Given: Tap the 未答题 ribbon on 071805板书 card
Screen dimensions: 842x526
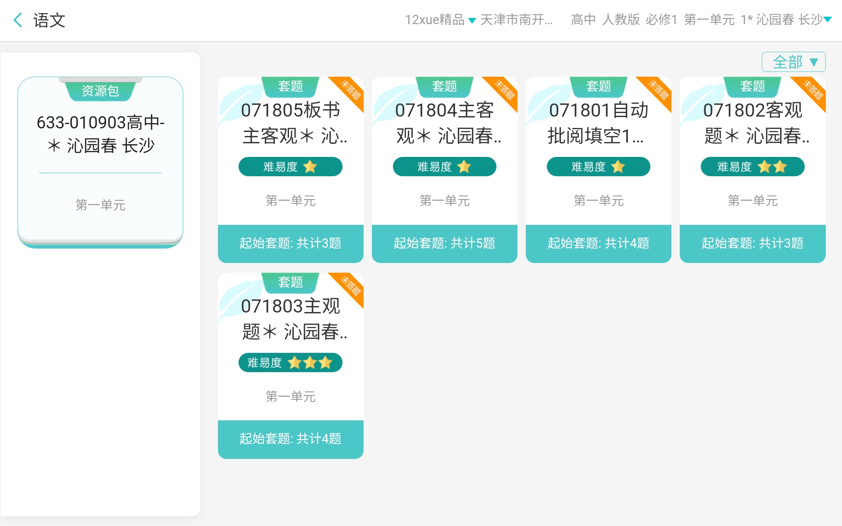Looking at the screenshot, I should [351, 90].
